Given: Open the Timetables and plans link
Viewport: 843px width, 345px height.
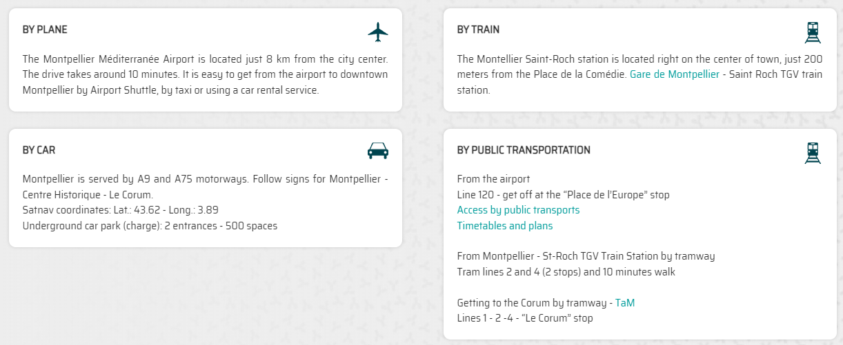Looking at the screenshot, I should point(505,226).
